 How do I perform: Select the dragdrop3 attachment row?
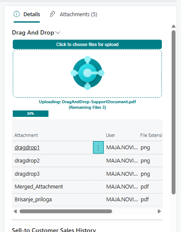[87, 174]
